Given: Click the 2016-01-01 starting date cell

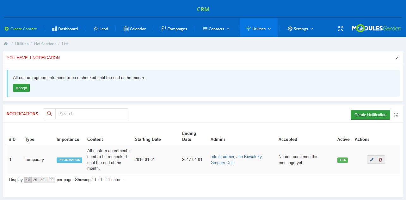Looking at the screenshot, I should pyautogui.click(x=145, y=160).
